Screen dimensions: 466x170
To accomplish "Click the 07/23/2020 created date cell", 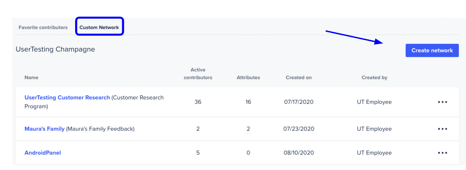I will coord(299,129).
